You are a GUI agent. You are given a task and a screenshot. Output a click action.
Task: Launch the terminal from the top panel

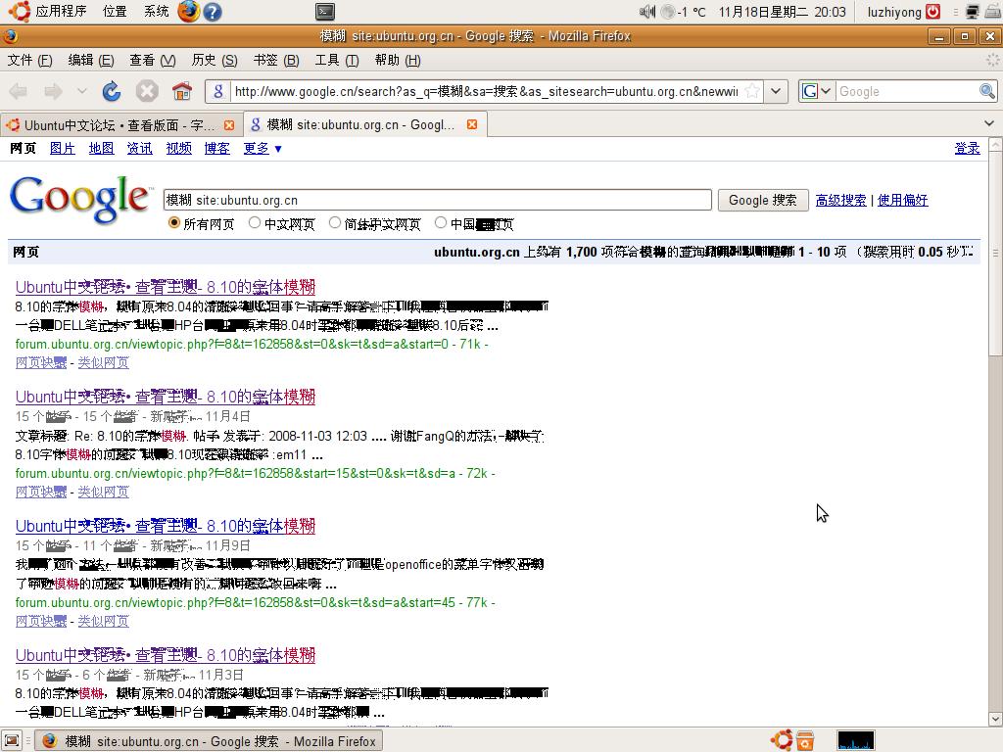(325, 12)
